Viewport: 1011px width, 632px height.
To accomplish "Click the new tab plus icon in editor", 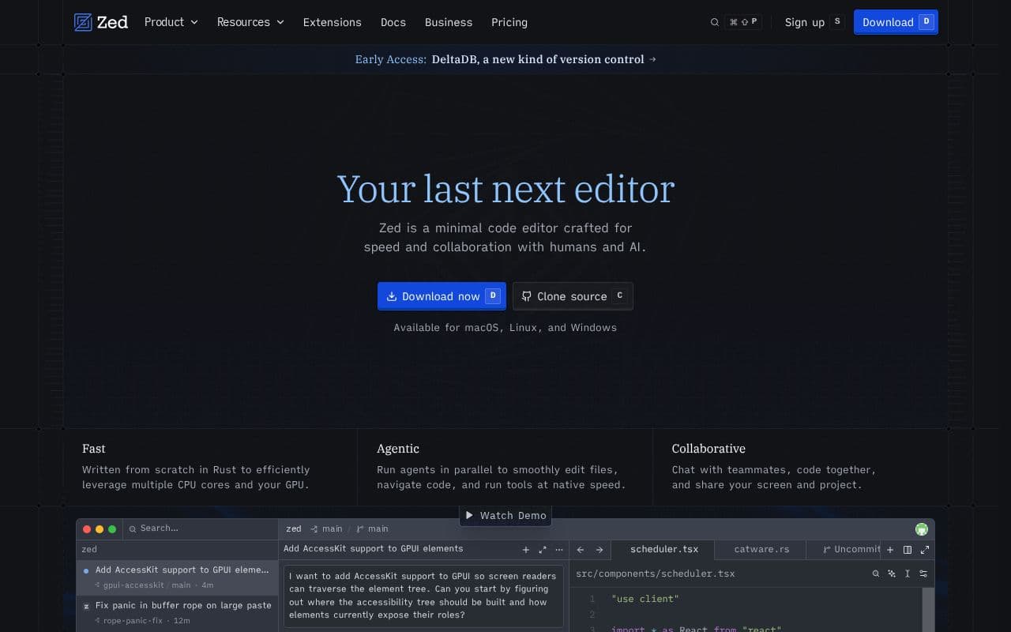I will tap(890, 550).
